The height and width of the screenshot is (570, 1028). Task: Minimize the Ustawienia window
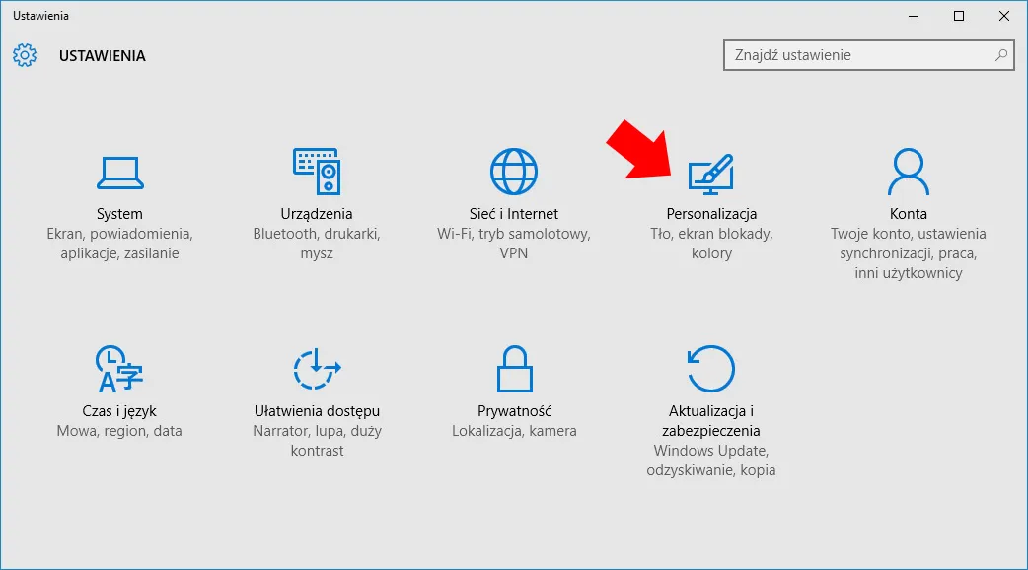(914, 16)
